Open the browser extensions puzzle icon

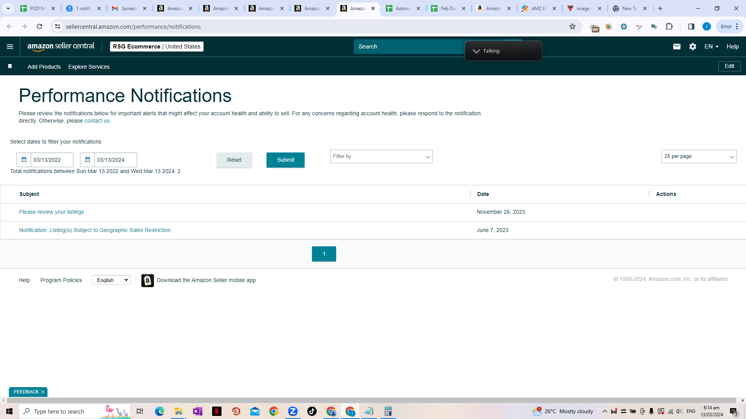[669, 26]
